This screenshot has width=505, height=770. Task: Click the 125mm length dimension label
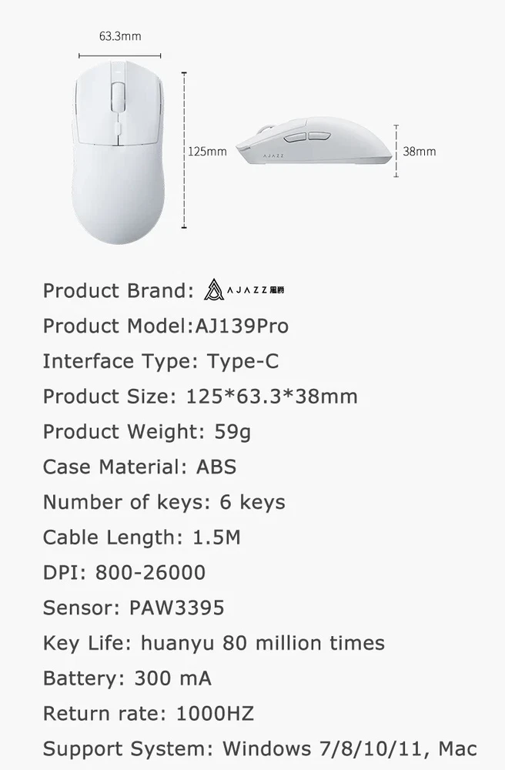pyautogui.click(x=208, y=152)
